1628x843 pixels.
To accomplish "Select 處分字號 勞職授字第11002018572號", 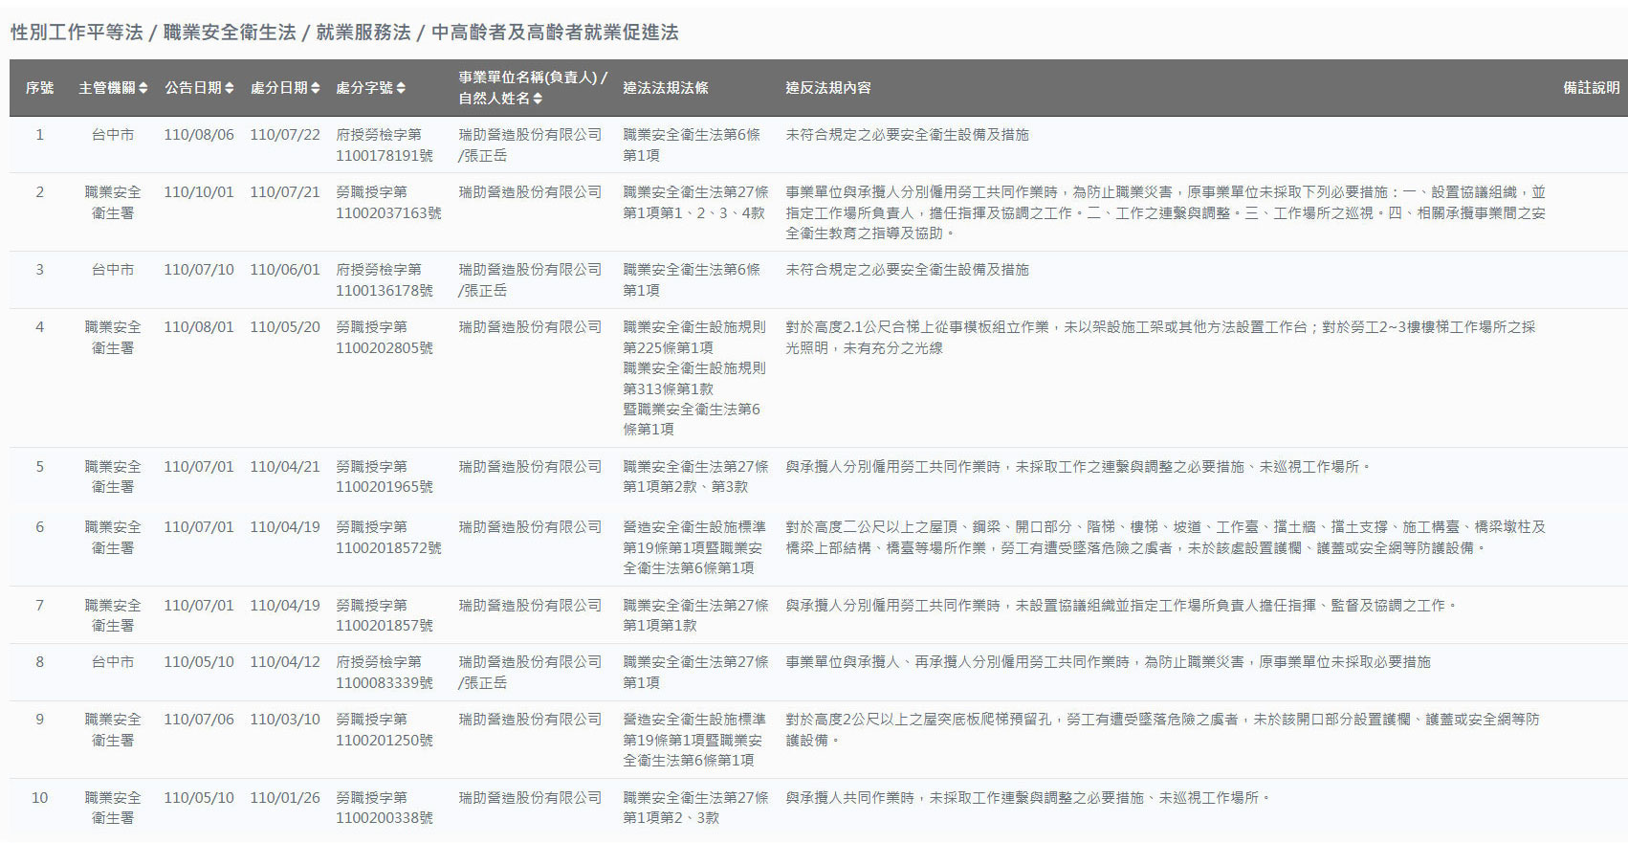I will pos(388,538).
